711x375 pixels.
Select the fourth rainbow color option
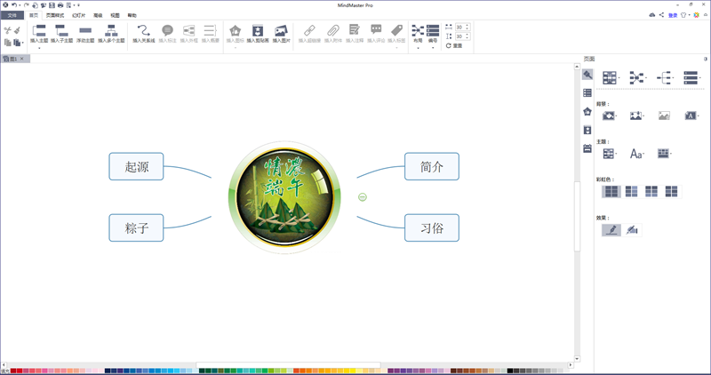point(671,191)
